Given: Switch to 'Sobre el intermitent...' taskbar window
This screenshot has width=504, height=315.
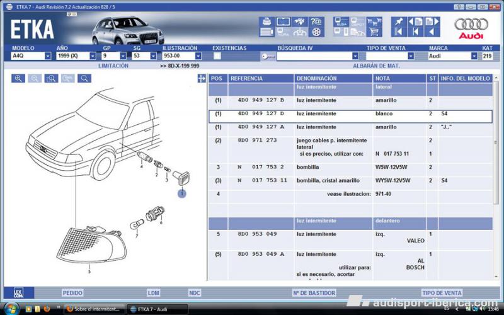Looking at the screenshot, I should click(94, 309).
